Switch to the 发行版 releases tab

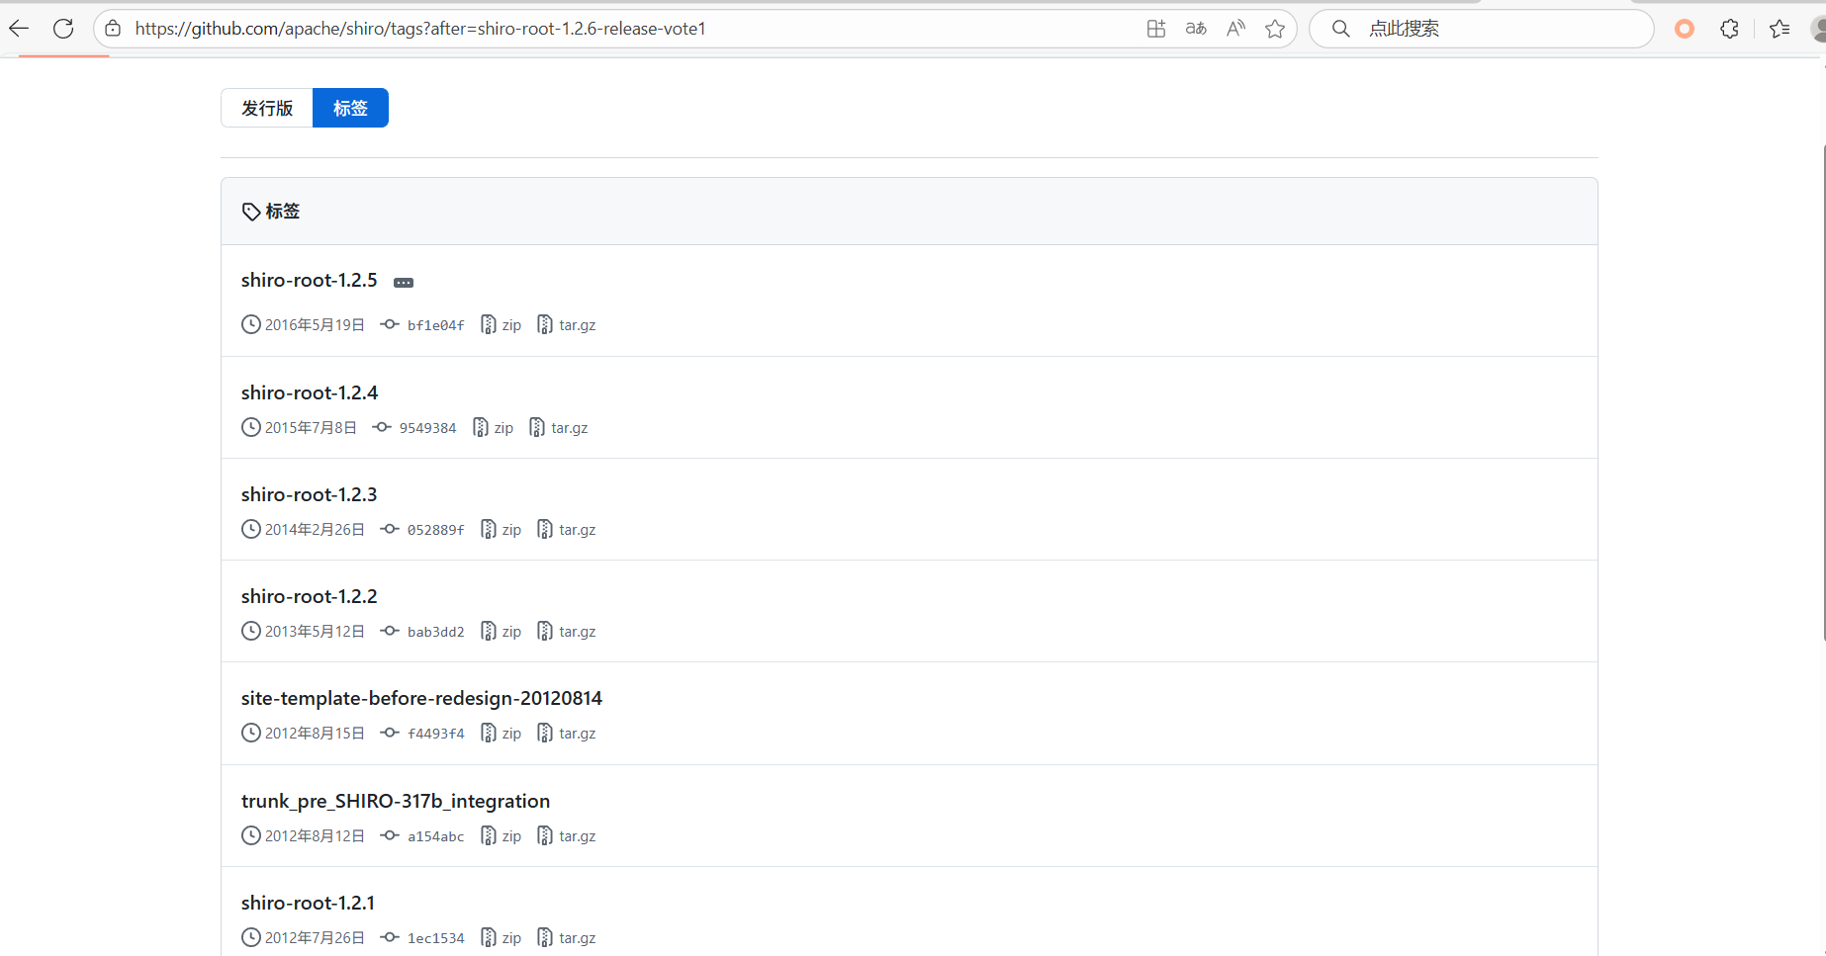pyautogui.click(x=267, y=108)
